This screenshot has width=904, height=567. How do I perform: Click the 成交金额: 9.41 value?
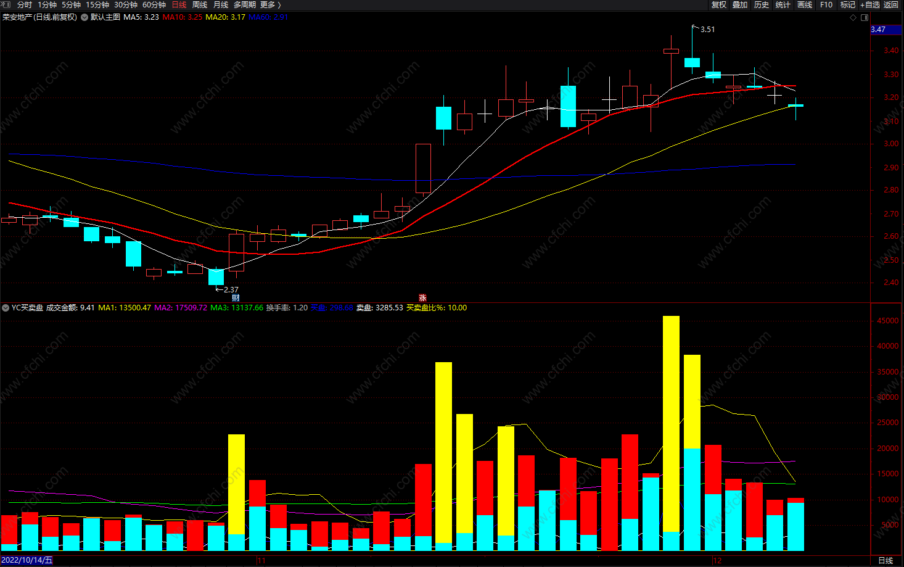click(70, 308)
